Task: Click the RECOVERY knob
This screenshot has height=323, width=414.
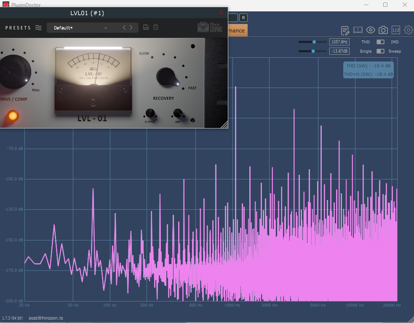Action: tap(167, 77)
